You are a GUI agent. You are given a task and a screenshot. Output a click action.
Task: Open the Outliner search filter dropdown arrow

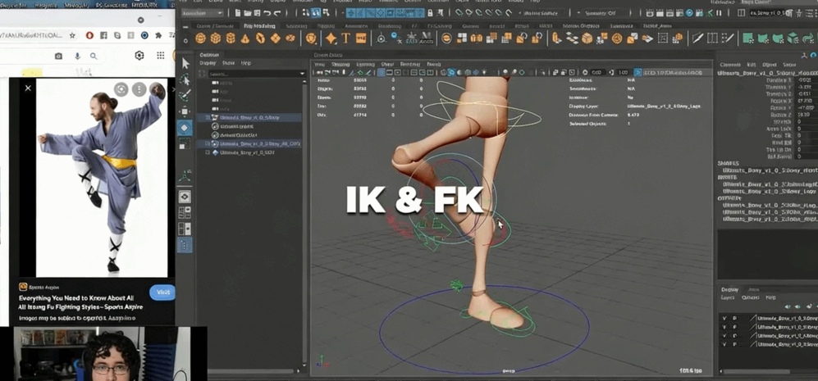pos(302,74)
